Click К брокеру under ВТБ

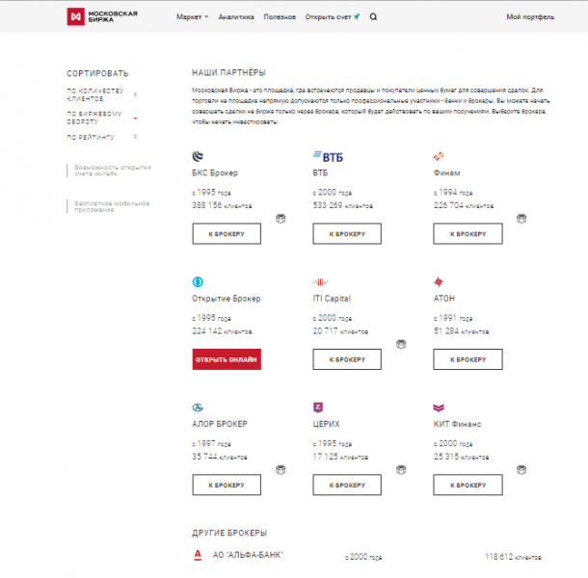(x=347, y=234)
